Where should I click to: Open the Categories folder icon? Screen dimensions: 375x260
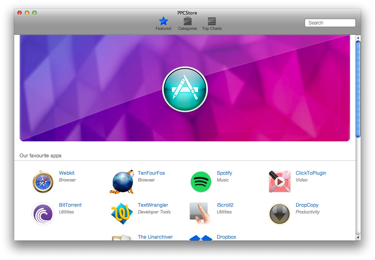point(188,21)
